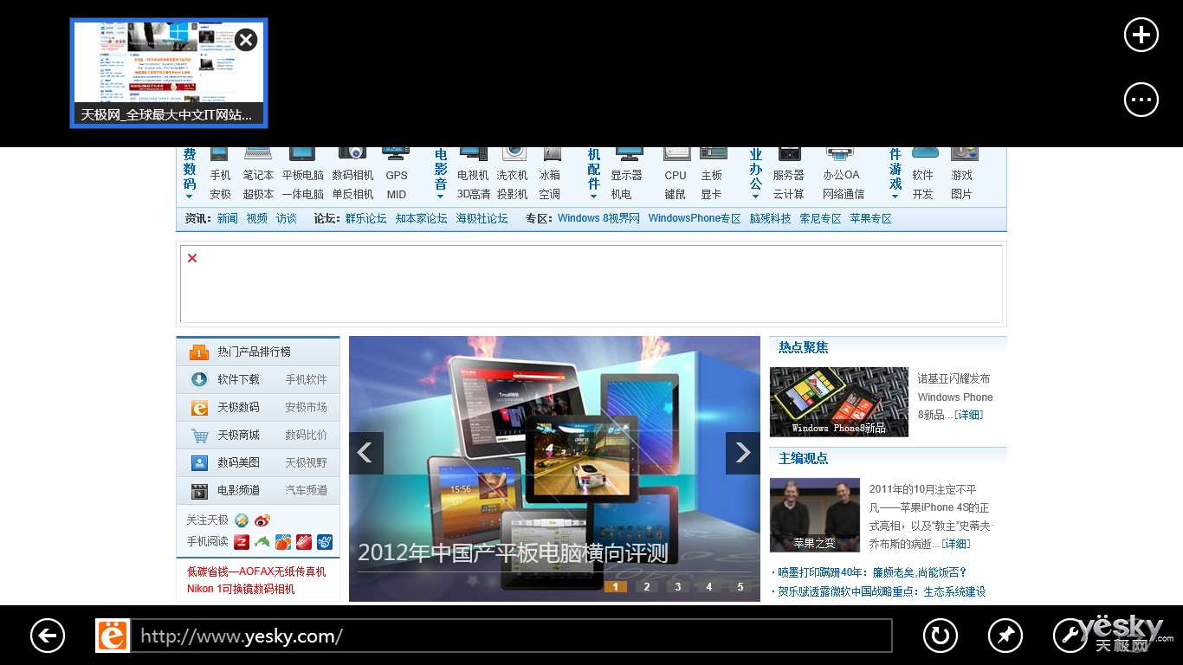The width and height of the screenshot is (1183, 665).
Task: Jump to carousel slide 1
Action: click(615, 587)
